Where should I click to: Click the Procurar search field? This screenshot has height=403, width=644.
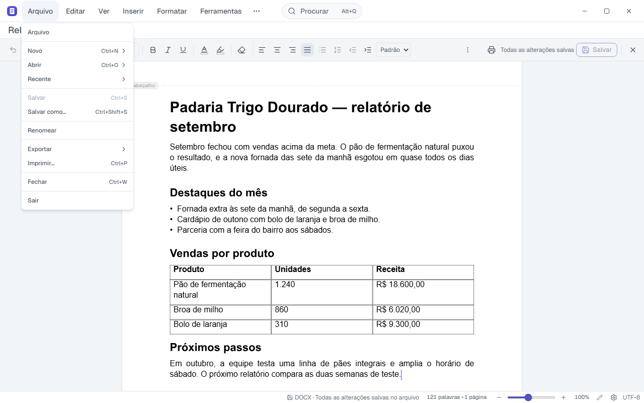pos(322,11)
